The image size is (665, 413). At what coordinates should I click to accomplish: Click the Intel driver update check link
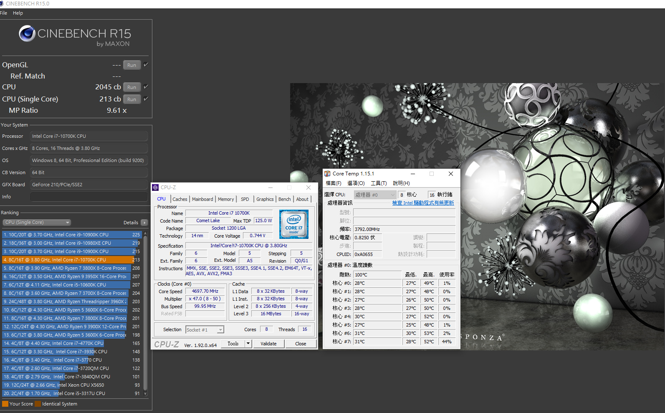coord(423,203)
